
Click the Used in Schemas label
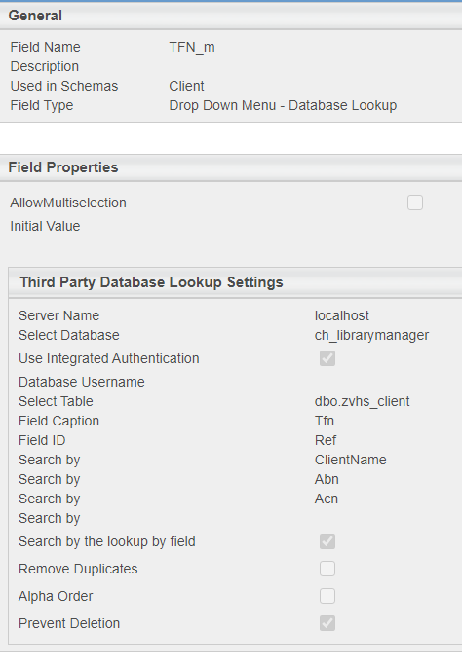(x=64, y=86)
